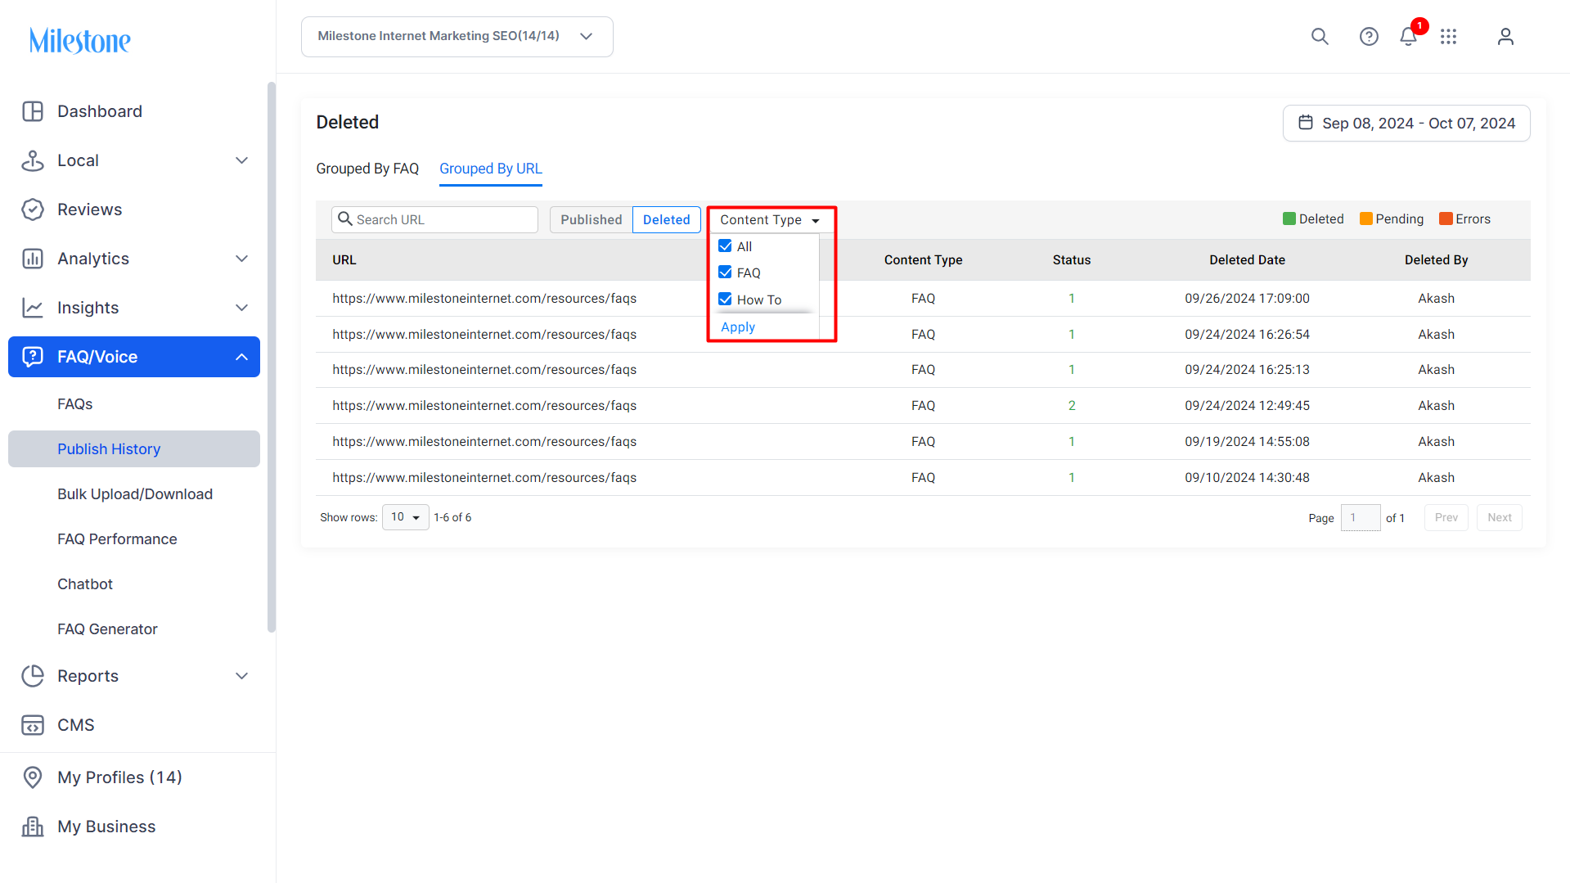
Task: Expand the Reports menu chevron
Action: point(242,676)
